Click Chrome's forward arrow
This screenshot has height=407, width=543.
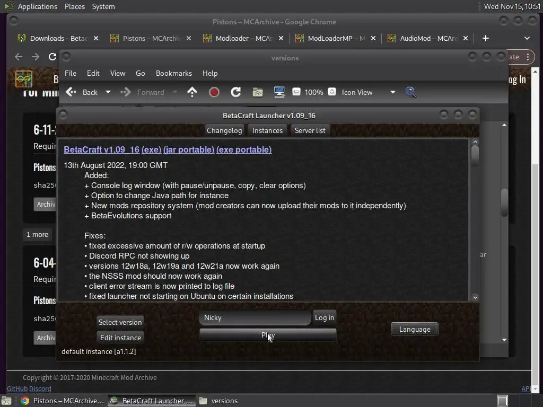coord(36,57)
